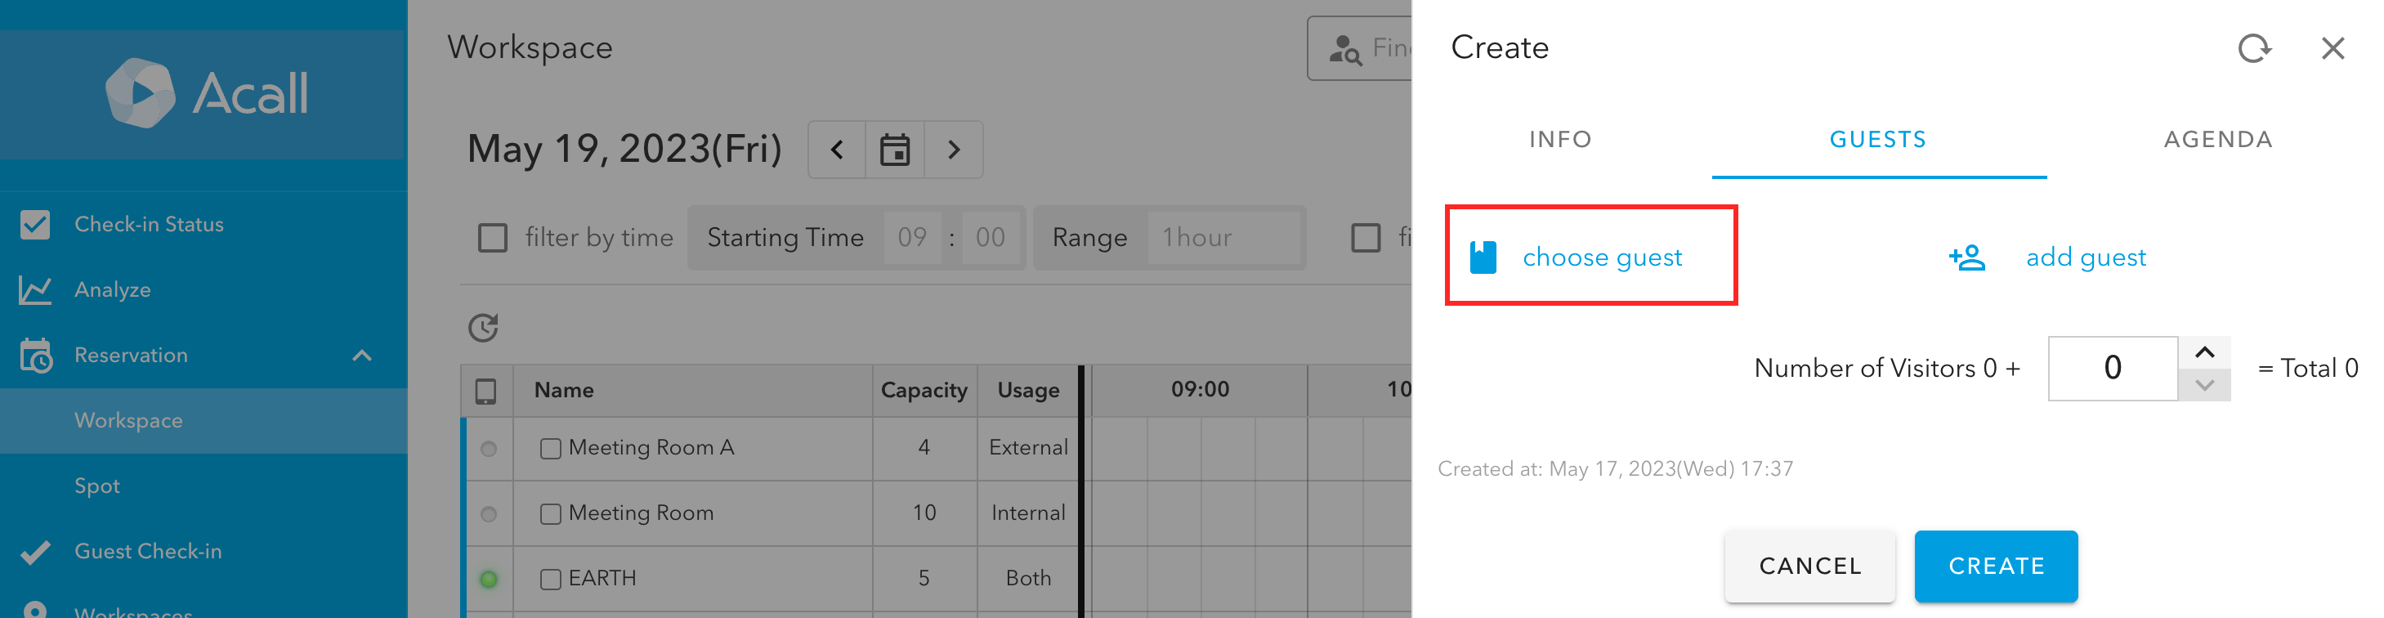Open Analyze chart icon in sidebar
This screenshot has height=618, width=2384.
[35, 290]
